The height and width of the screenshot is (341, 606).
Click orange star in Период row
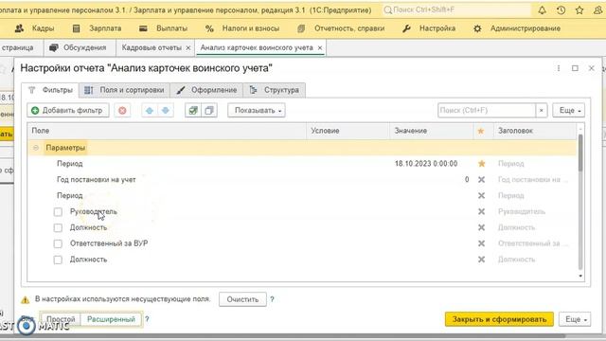pos(481,164)
